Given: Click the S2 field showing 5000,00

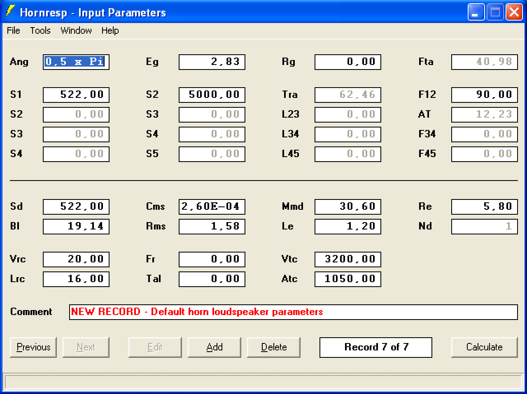Looking at the screenshot, I should pyautogui.click(x=212, y=95).
